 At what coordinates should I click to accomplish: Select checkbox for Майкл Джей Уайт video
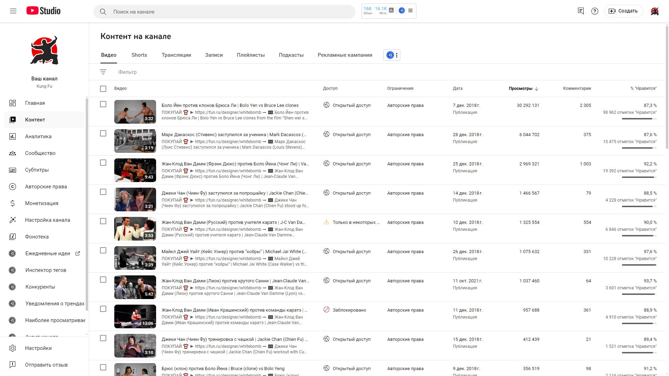pos(103,250)
